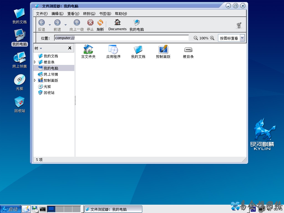Screen dimensions: 284x213
Task: Open the 主文件夹 home folder icon
Action: coord(88,50)
